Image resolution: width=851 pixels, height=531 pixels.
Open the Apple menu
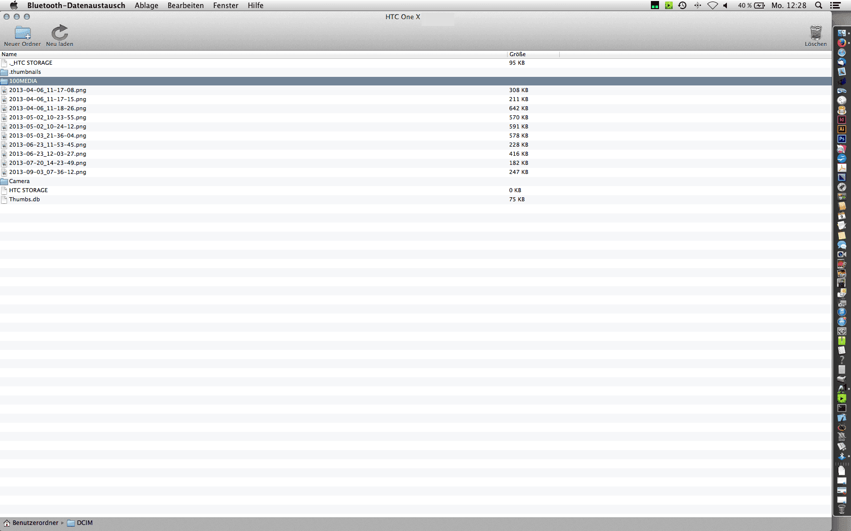14,5
